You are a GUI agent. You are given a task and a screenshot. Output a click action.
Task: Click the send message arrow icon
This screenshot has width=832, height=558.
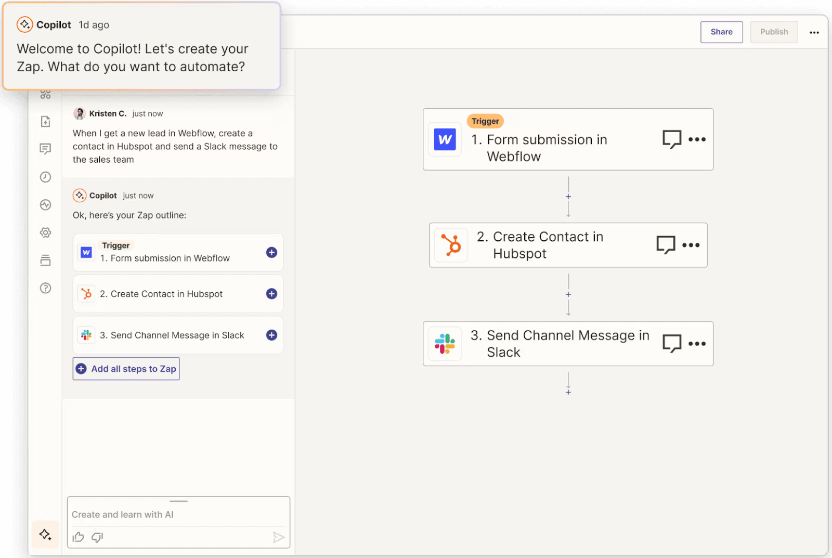coord(279,537)
